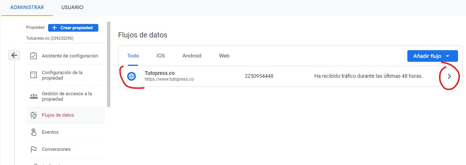Select the Android streams tab
The width and height of the screenshot is (466, 165).
(x=192, y=56)
